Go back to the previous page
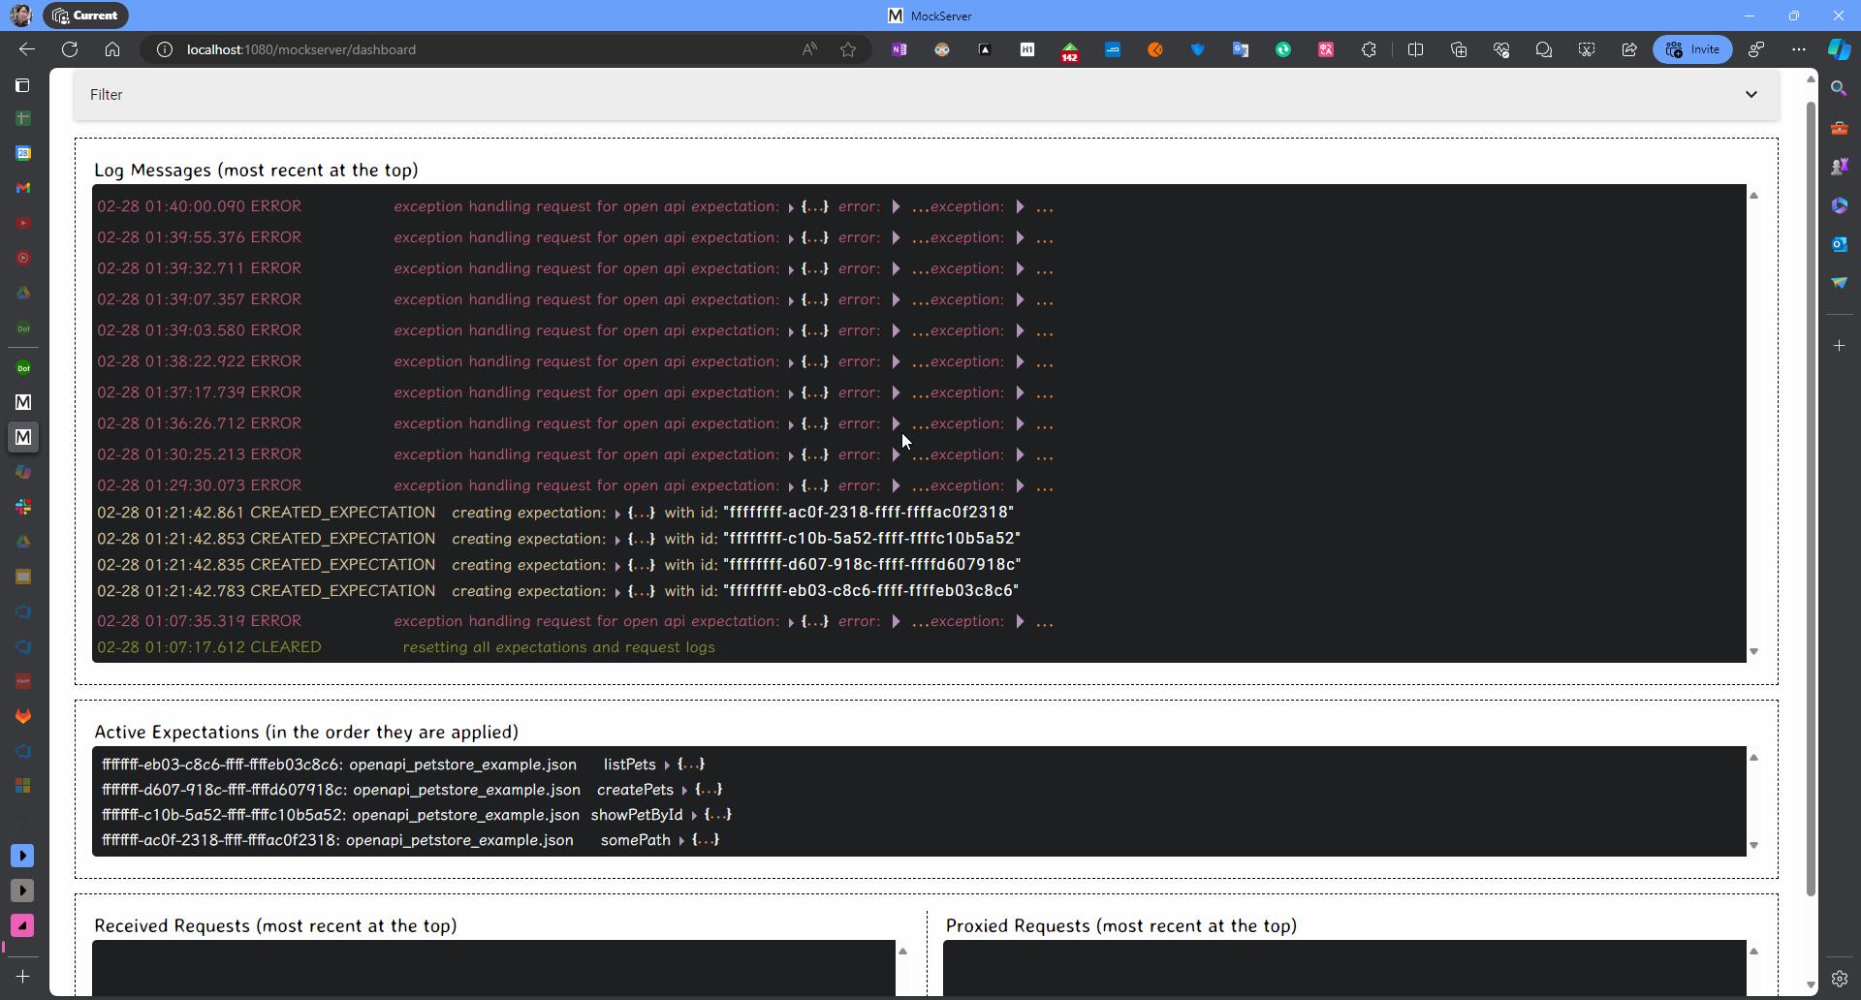 [27, 49]
